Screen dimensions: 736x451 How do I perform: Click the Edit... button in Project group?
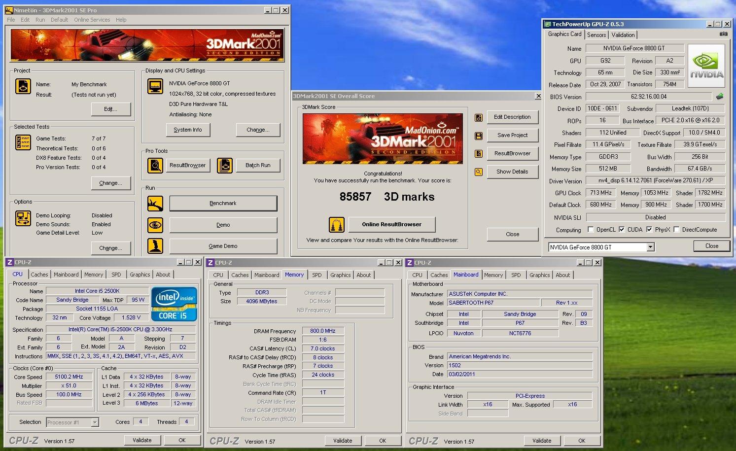coord(111,109)
